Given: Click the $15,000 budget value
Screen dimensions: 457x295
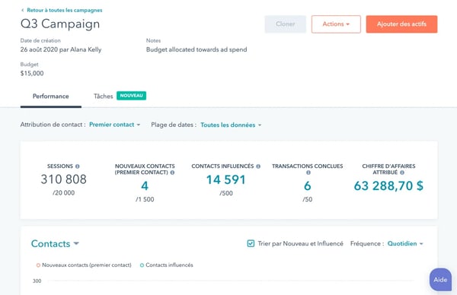Looking at the screenshot, I should [x=32, y=73].
